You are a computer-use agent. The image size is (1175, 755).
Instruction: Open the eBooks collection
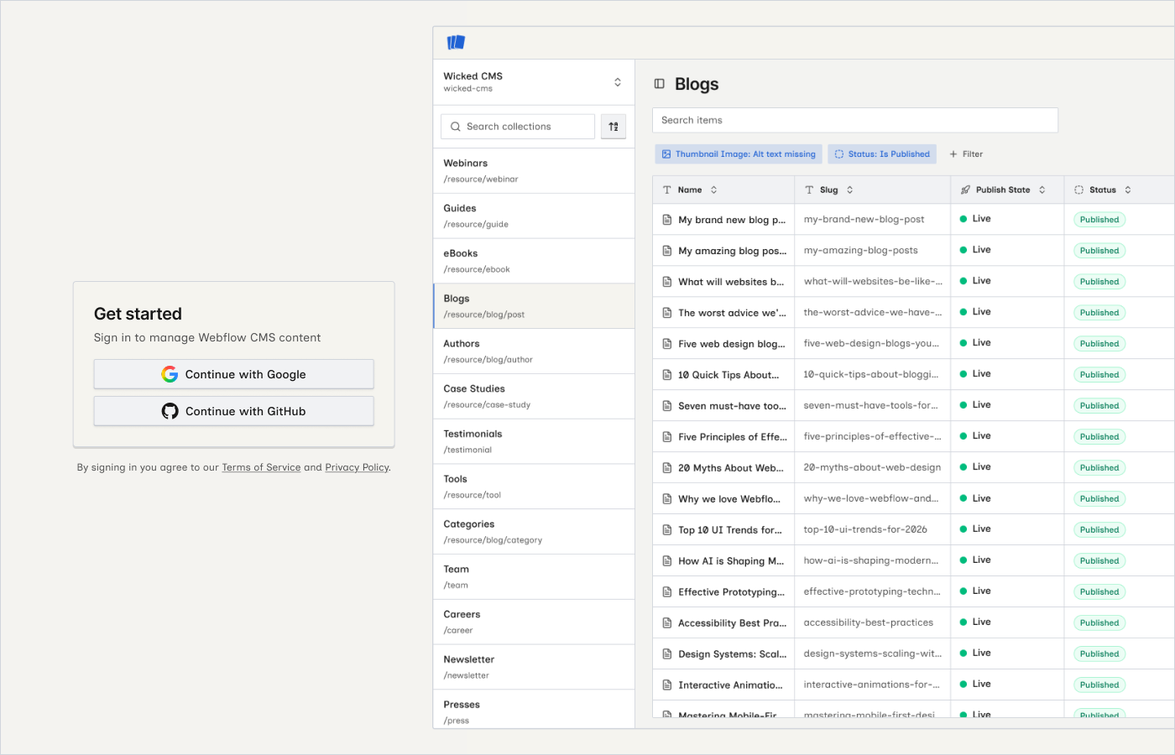534,262
